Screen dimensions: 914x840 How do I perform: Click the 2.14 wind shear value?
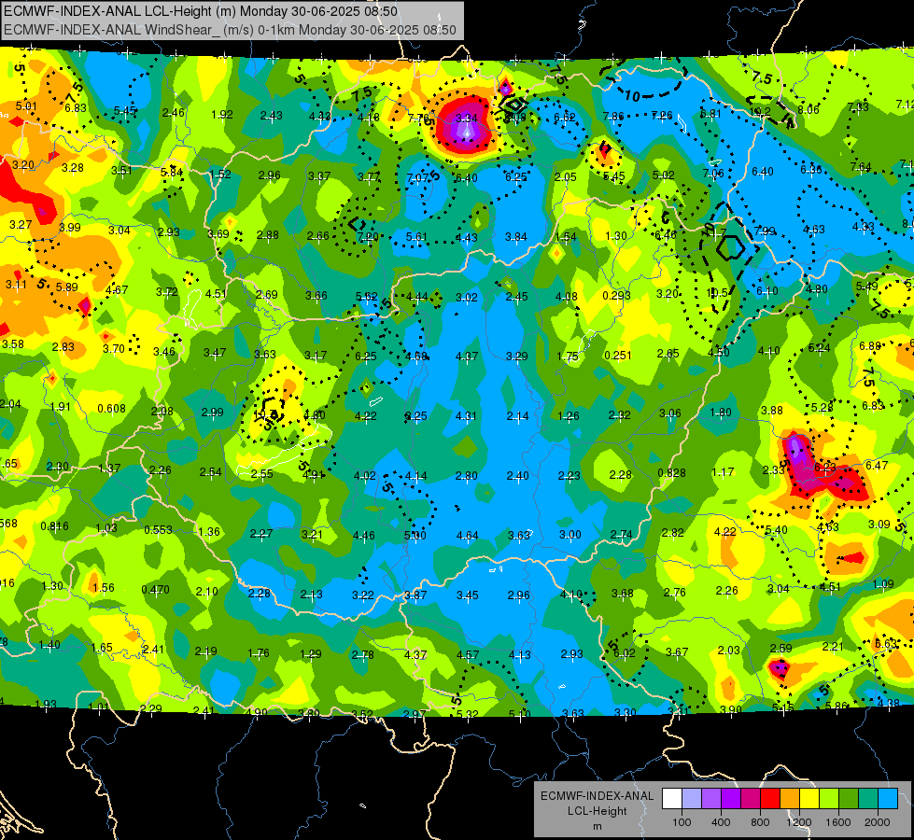(x=517, y=416)
